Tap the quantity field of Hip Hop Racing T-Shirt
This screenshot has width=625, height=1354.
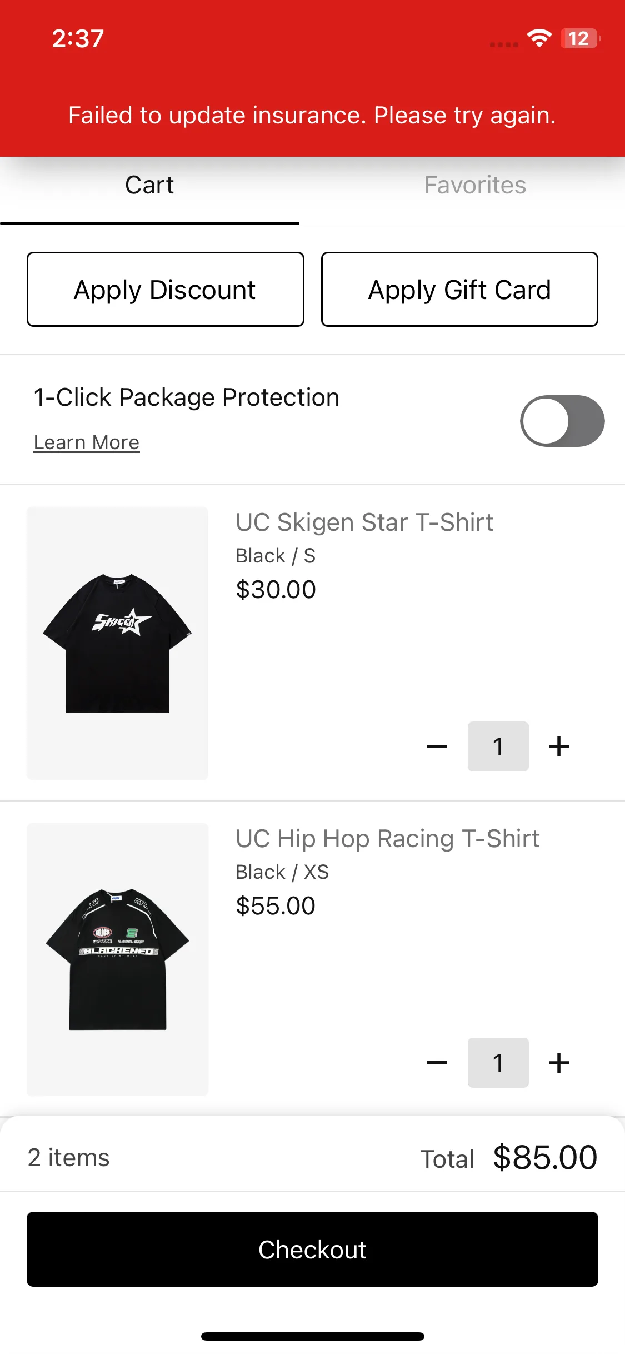(498, 1063)
